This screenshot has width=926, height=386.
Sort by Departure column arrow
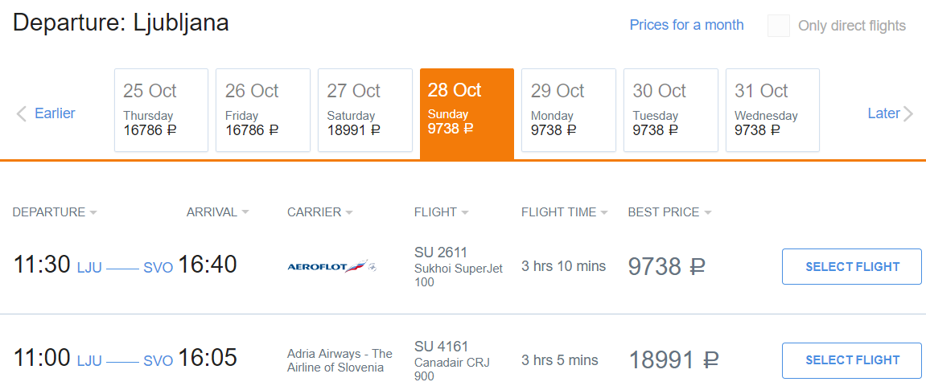[93, 213]
